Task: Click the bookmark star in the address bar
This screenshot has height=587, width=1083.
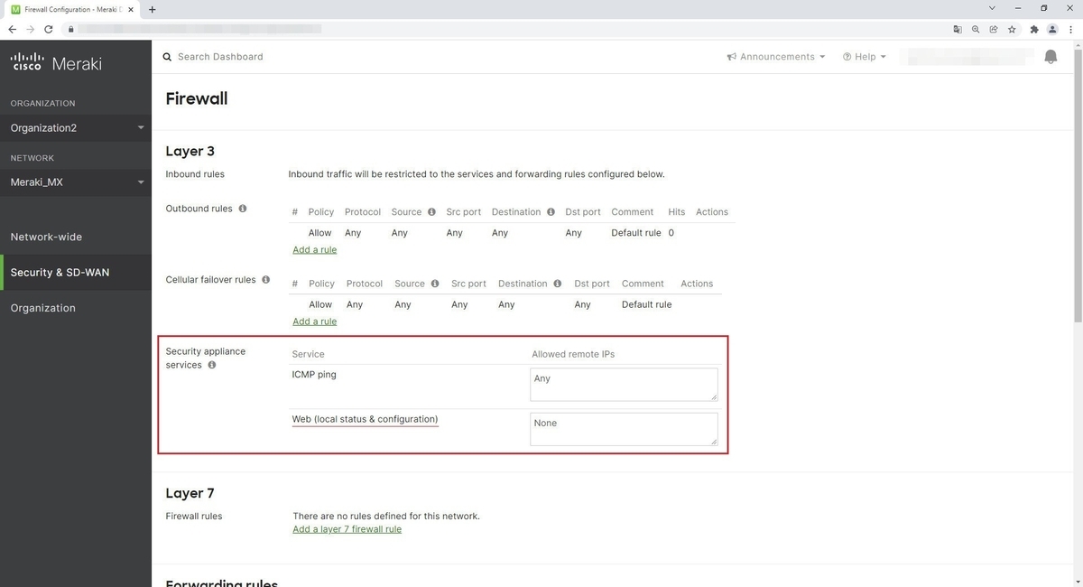Action: (1012, 29)
